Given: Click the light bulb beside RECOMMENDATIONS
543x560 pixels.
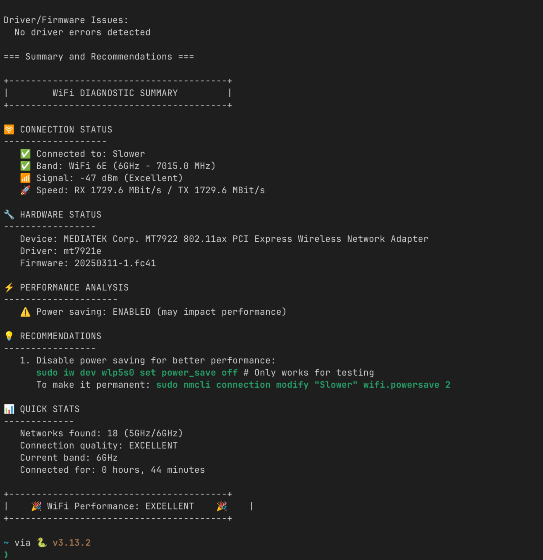Looking at the screenshot, I should click(x=9, y=336).
